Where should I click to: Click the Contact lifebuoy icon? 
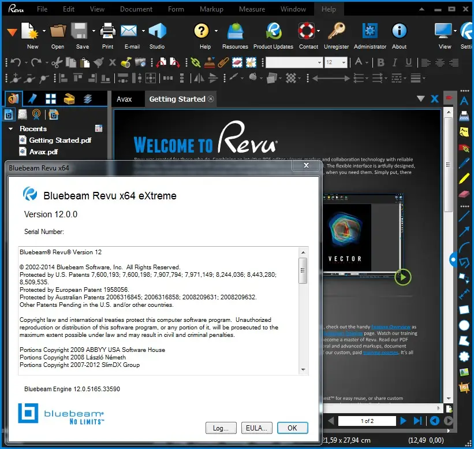306,31
